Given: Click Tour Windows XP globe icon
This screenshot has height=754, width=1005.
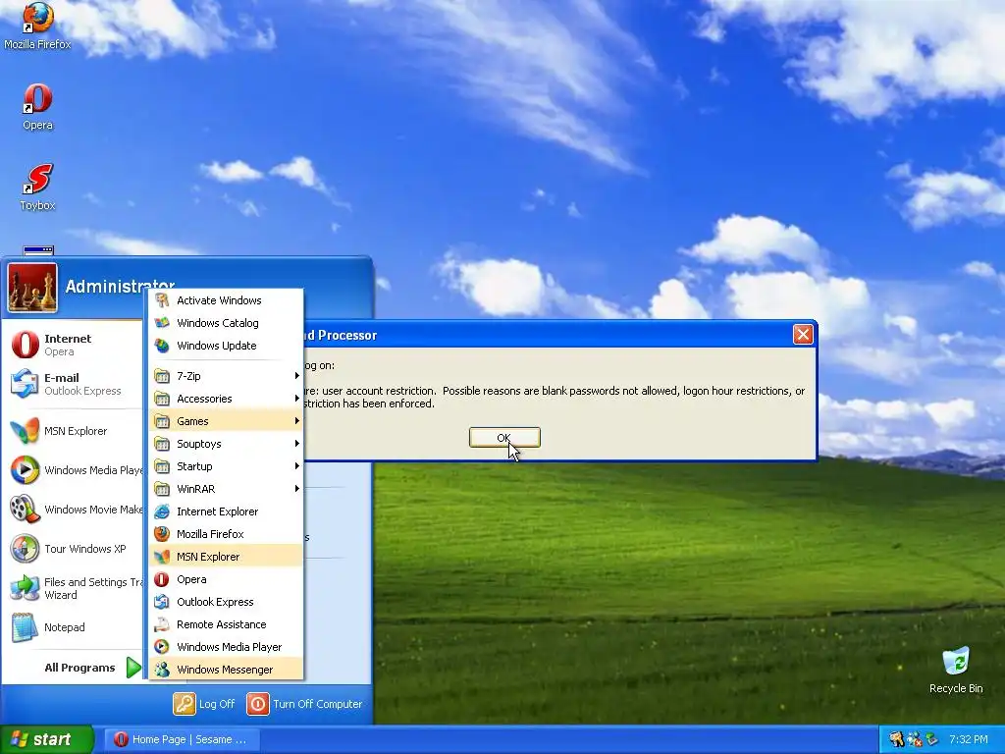Looking at the screenshot, I should (25, 549).
